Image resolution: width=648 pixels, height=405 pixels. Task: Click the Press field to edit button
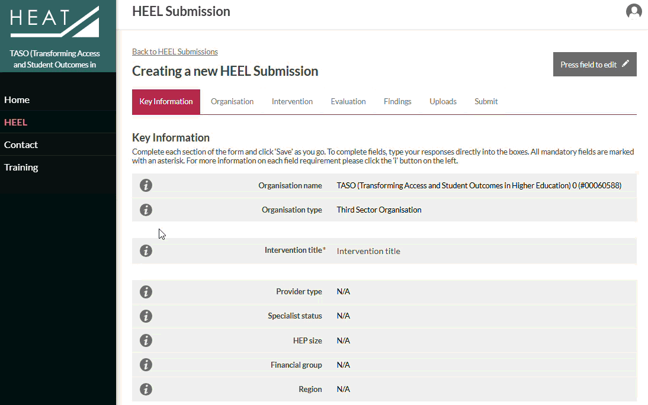[x=595, y=65]
